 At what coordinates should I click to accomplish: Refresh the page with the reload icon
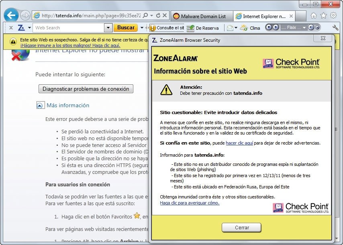158,16
